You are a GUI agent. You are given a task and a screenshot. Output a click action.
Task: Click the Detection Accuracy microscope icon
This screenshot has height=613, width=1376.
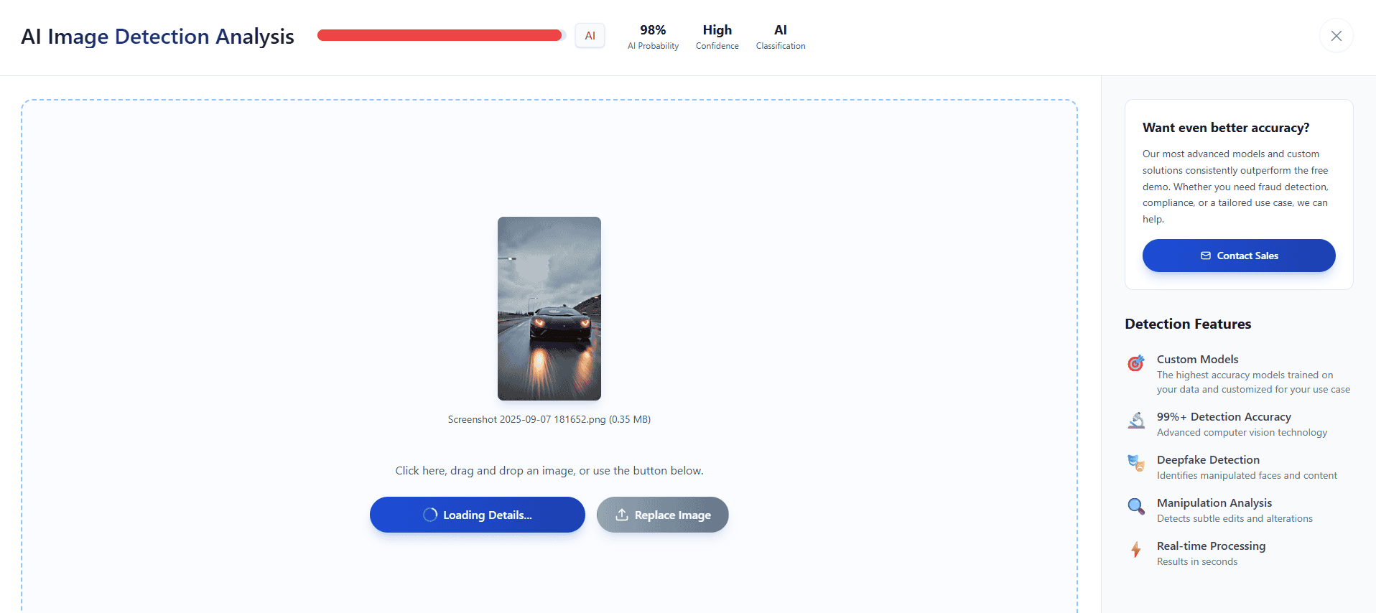tap(1136, 421)
